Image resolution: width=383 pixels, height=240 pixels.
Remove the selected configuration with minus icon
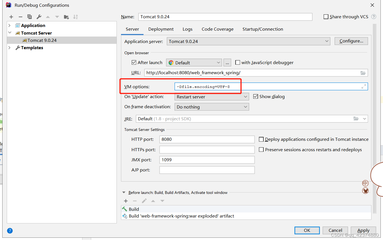click(x=20, y=17)
